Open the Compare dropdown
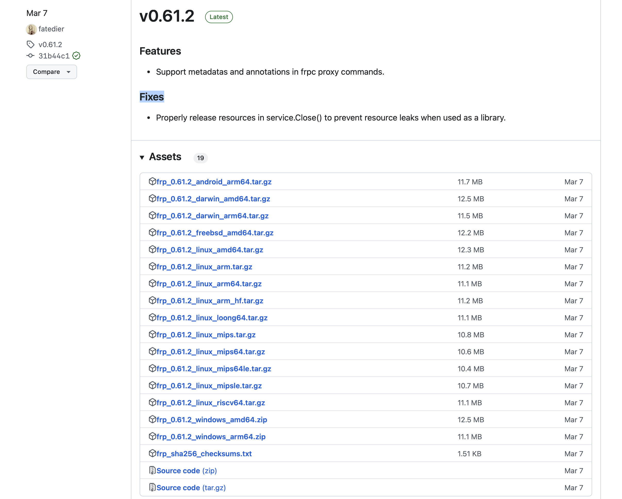 point(52,72)
